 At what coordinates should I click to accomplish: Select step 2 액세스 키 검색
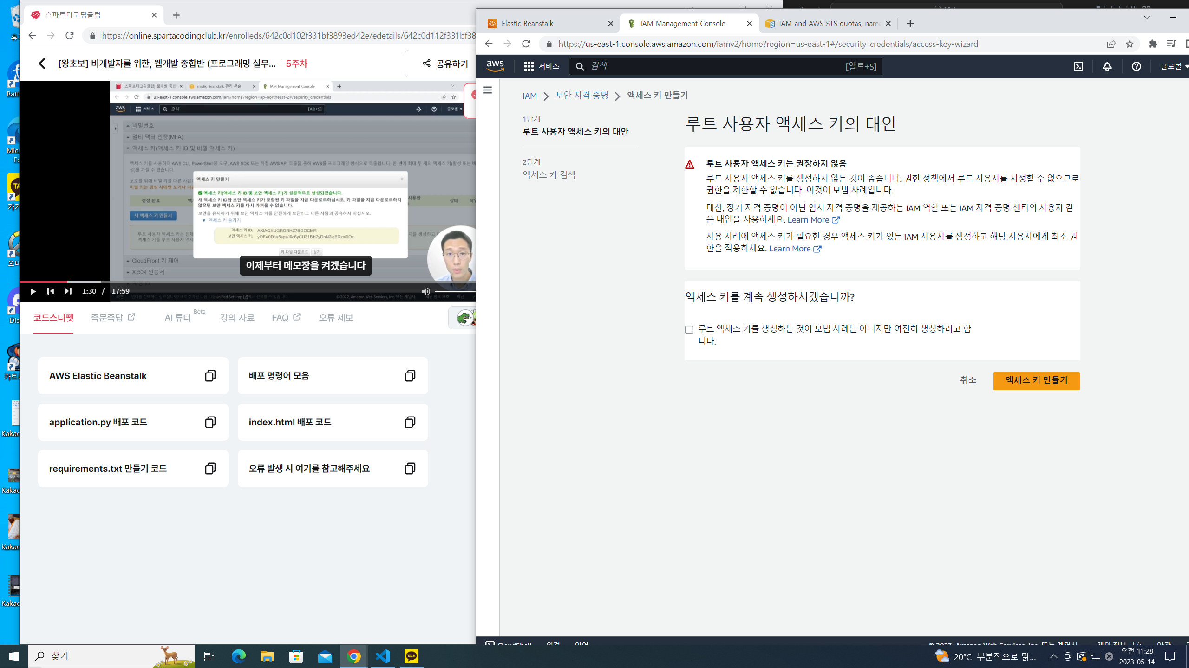[x=549, y=174]
